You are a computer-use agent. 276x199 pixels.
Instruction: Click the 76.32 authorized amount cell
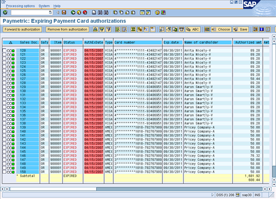(x=255, y=156)
